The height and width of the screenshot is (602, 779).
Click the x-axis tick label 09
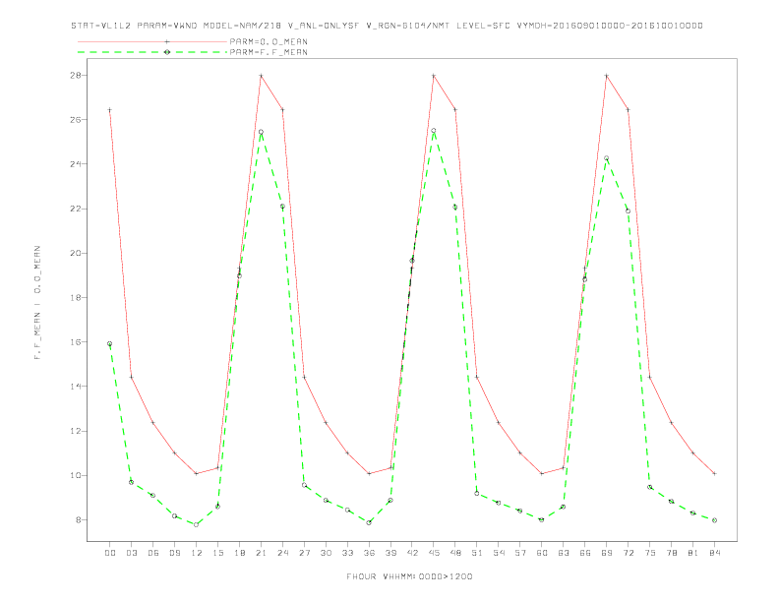(x=174, y=553)
